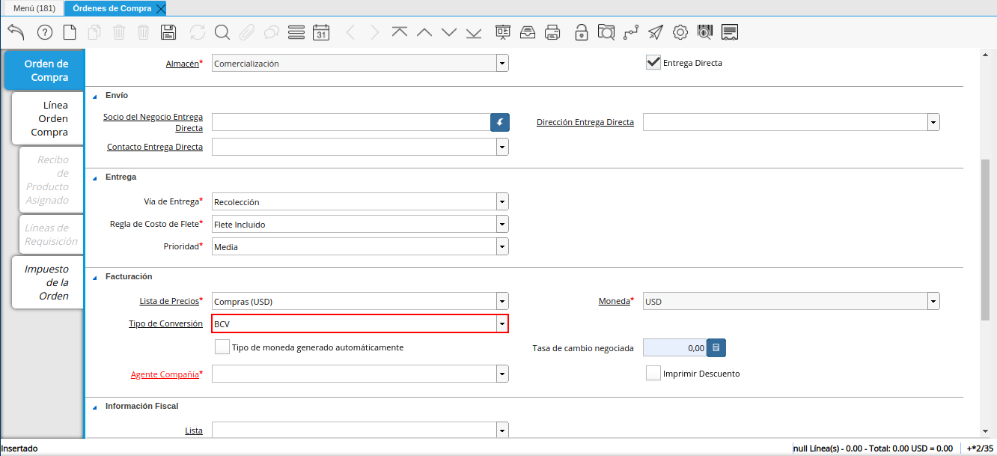Click the print icon in toolbar

(x=552, y=32)
